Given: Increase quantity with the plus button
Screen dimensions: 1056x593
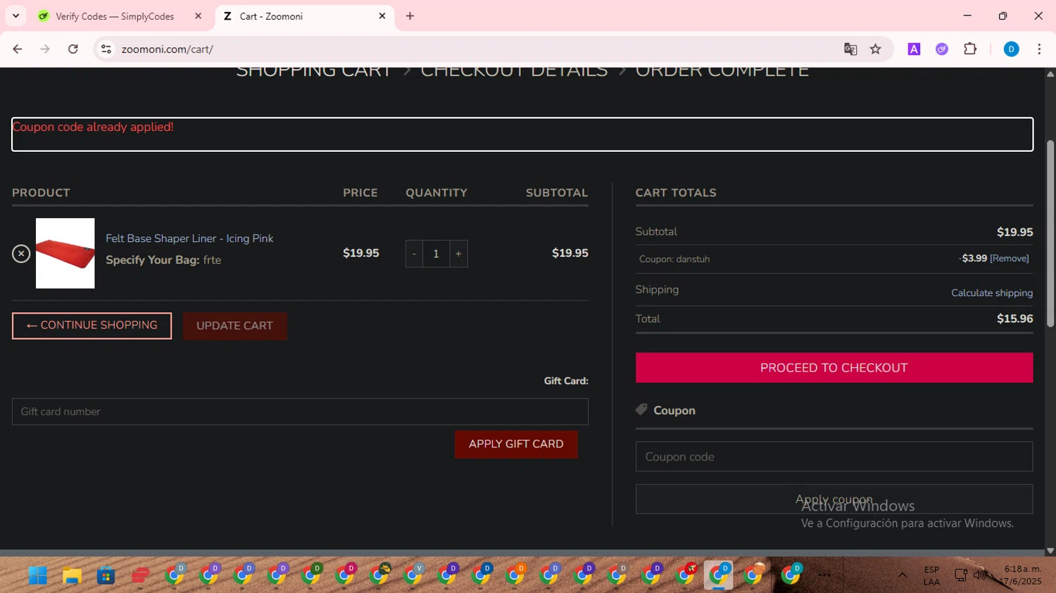Looking at the screenshot, I should pyautogui.click(x=458, y=254).
